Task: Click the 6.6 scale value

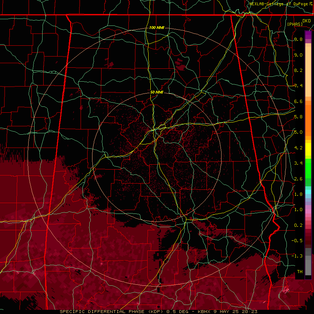Action: click(298, 101)
